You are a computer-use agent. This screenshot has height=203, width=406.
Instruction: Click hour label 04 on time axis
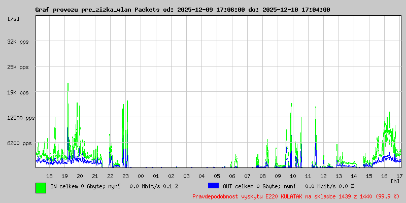coord(201,176)
